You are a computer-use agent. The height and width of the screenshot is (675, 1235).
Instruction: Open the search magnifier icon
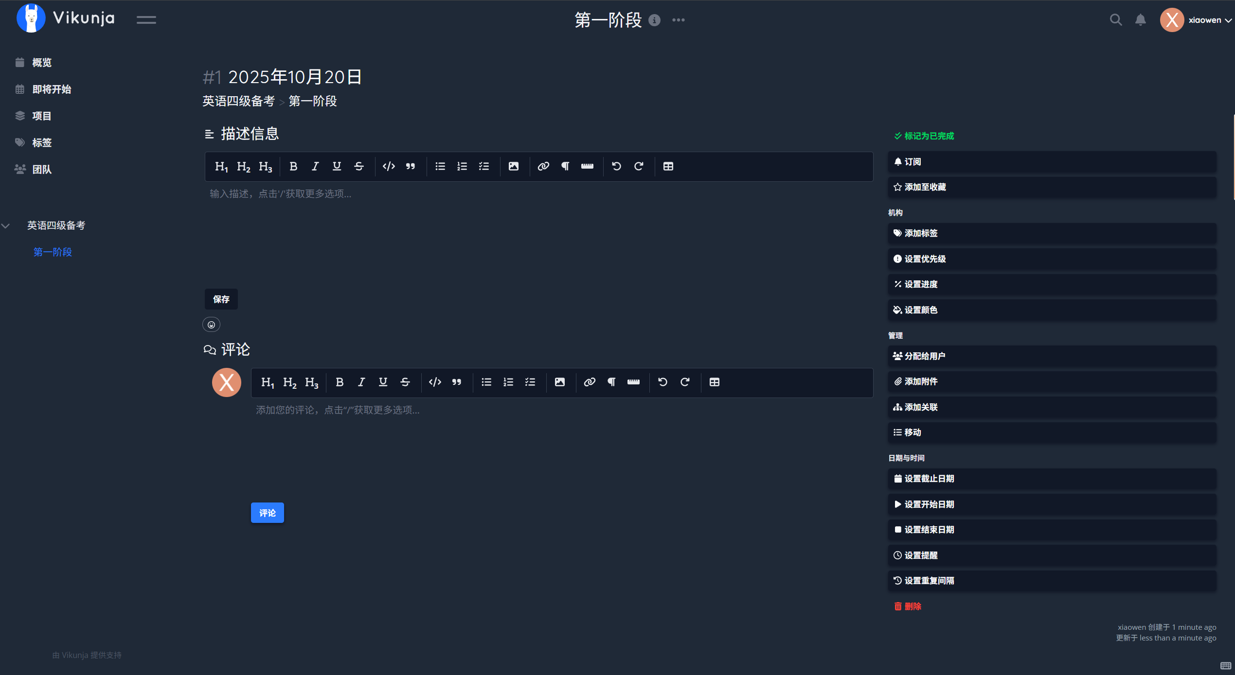pos(1115,20)
